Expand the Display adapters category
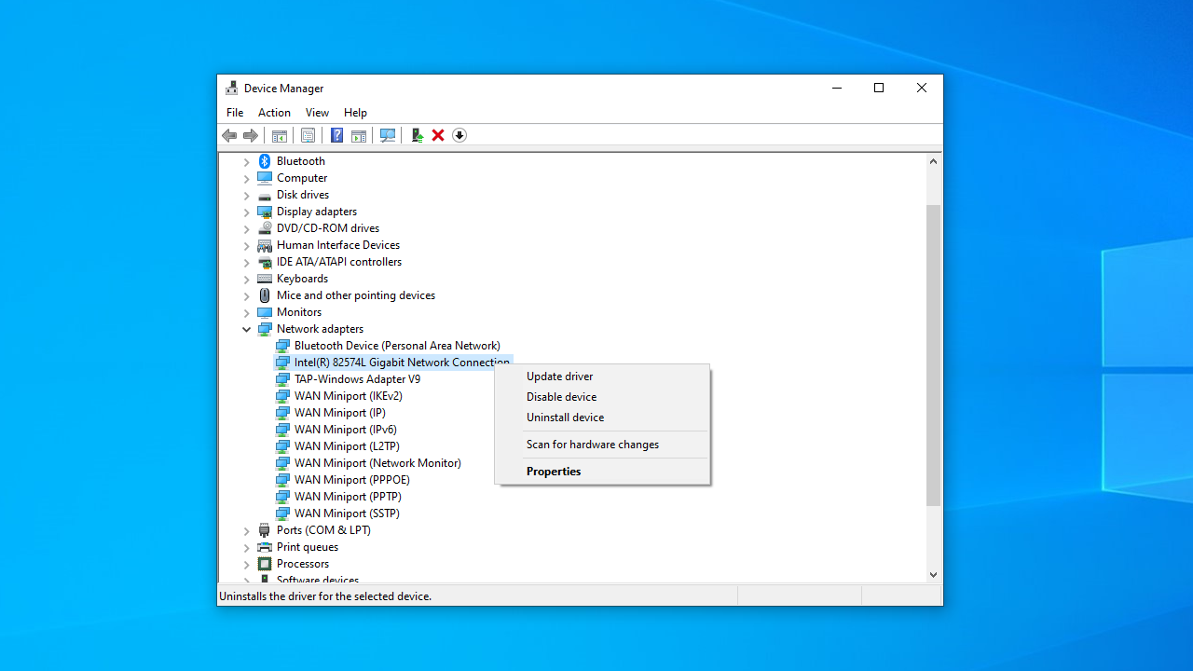 247,212
